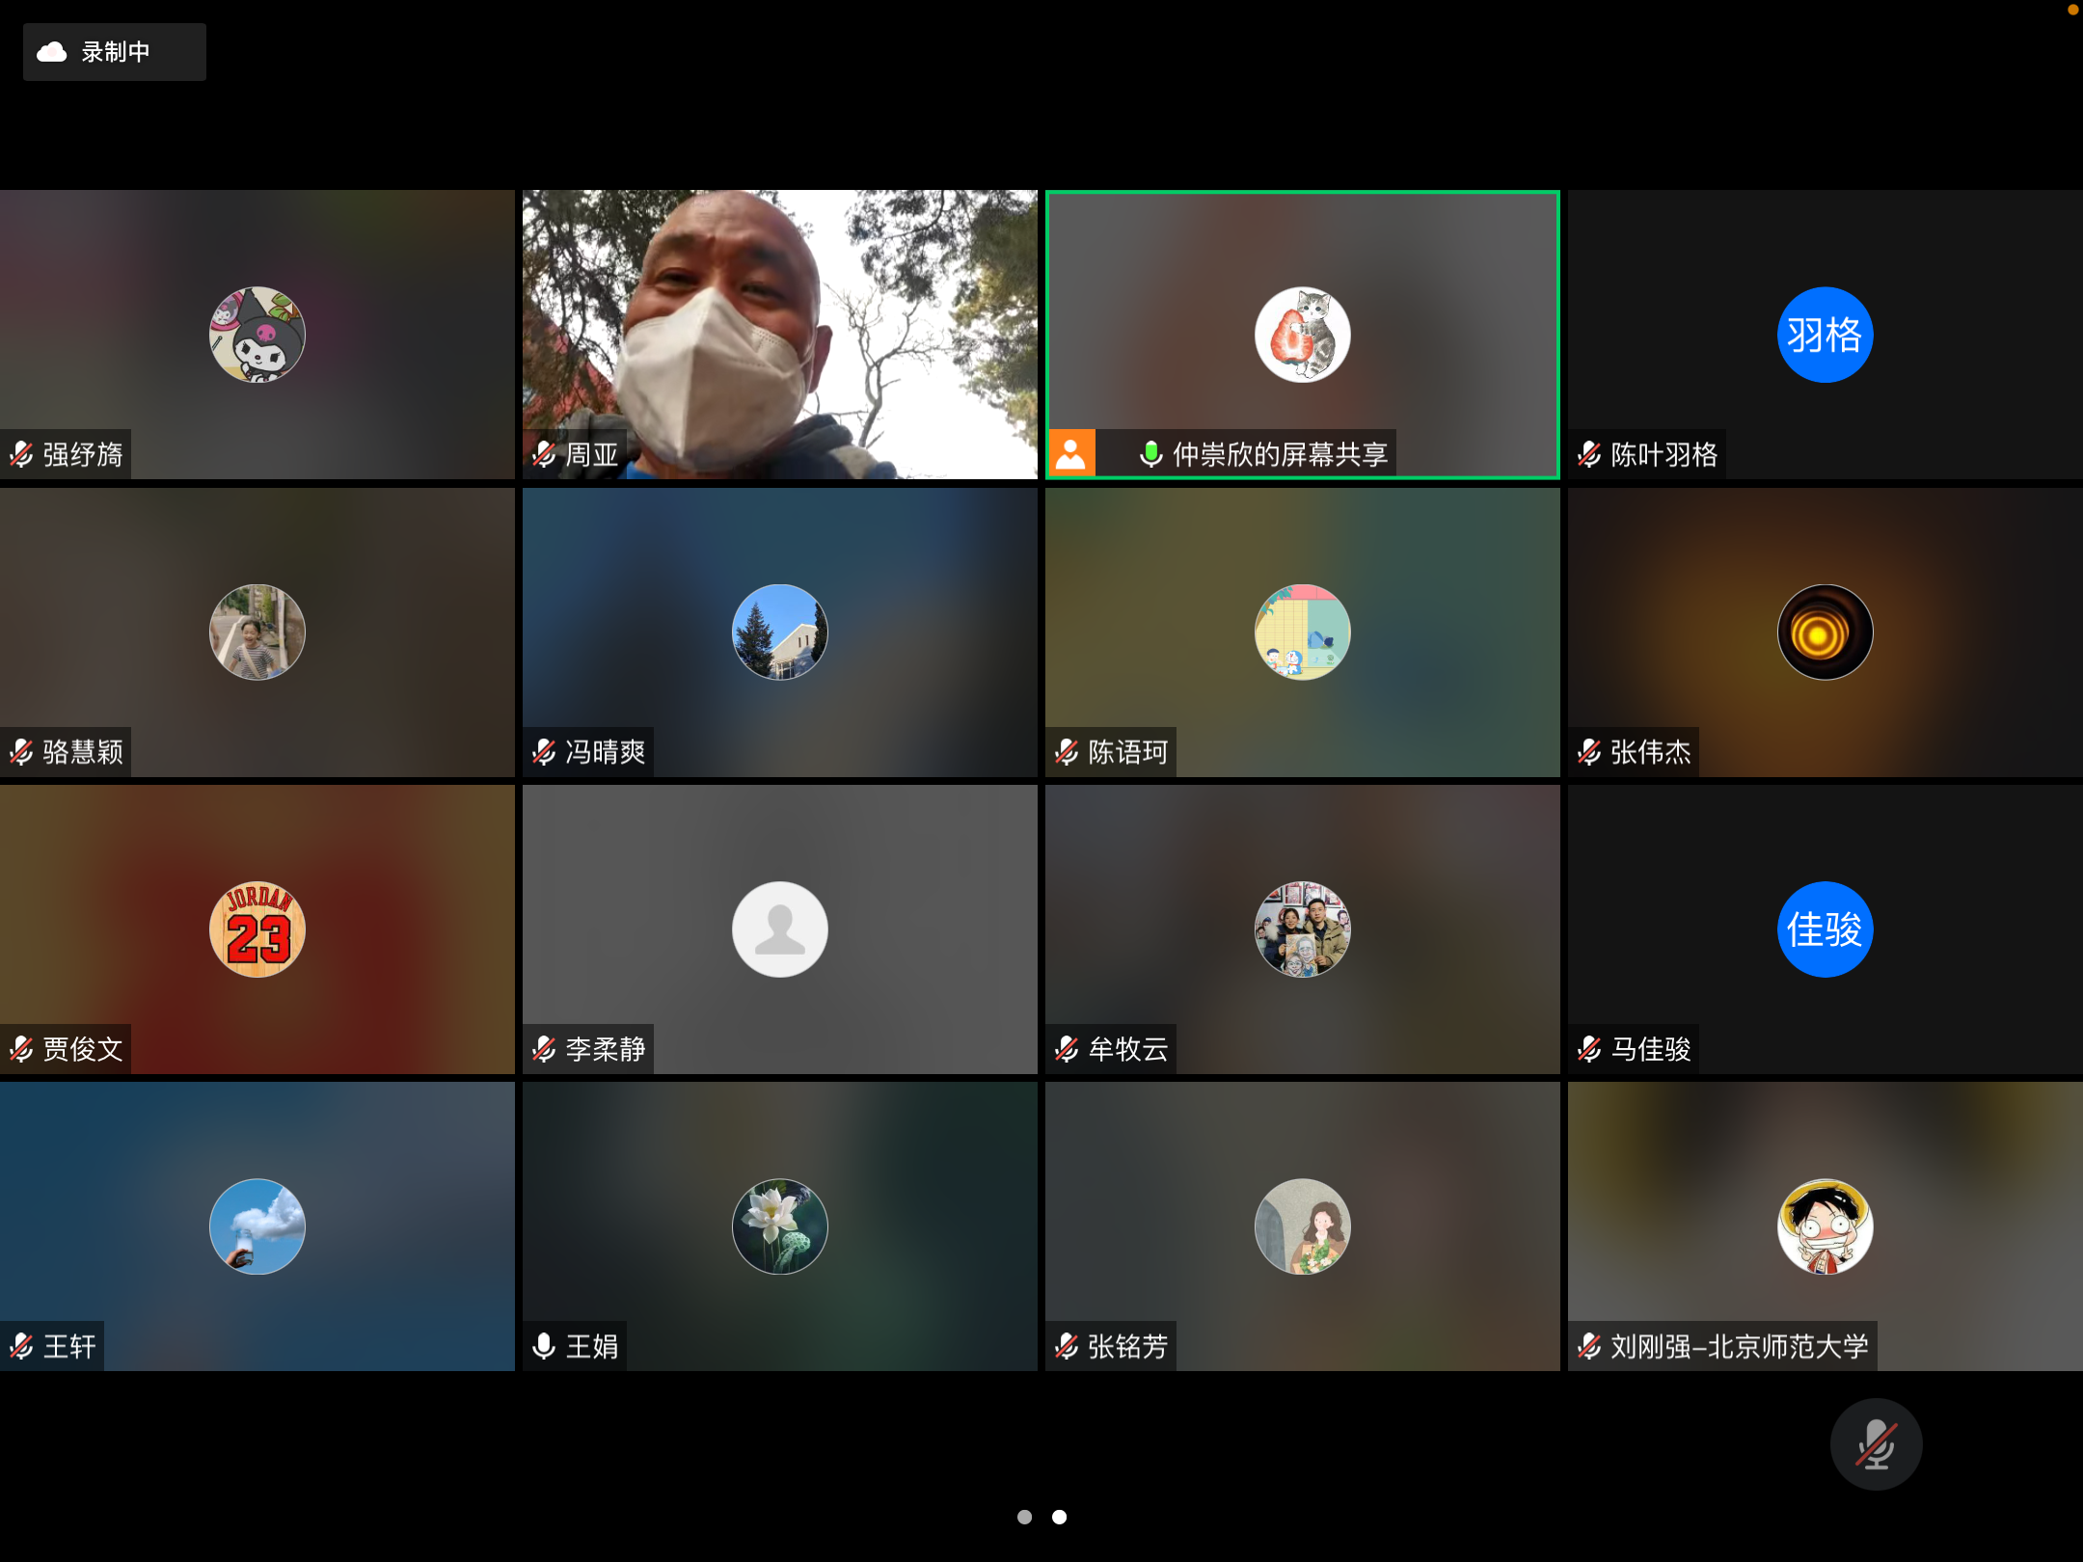2083x1562 pixels.
Task: Click the 录制中 recording status control
Action: coord(114,52)
